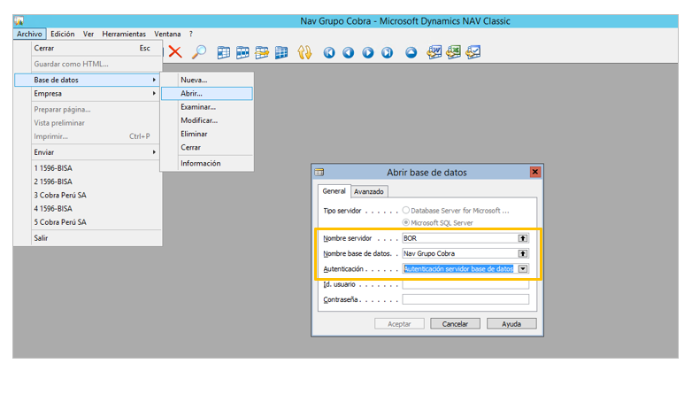The height and width of the screenshot is (402, 692).
Task: Open the Ventana menu
Action: [167, 34]
